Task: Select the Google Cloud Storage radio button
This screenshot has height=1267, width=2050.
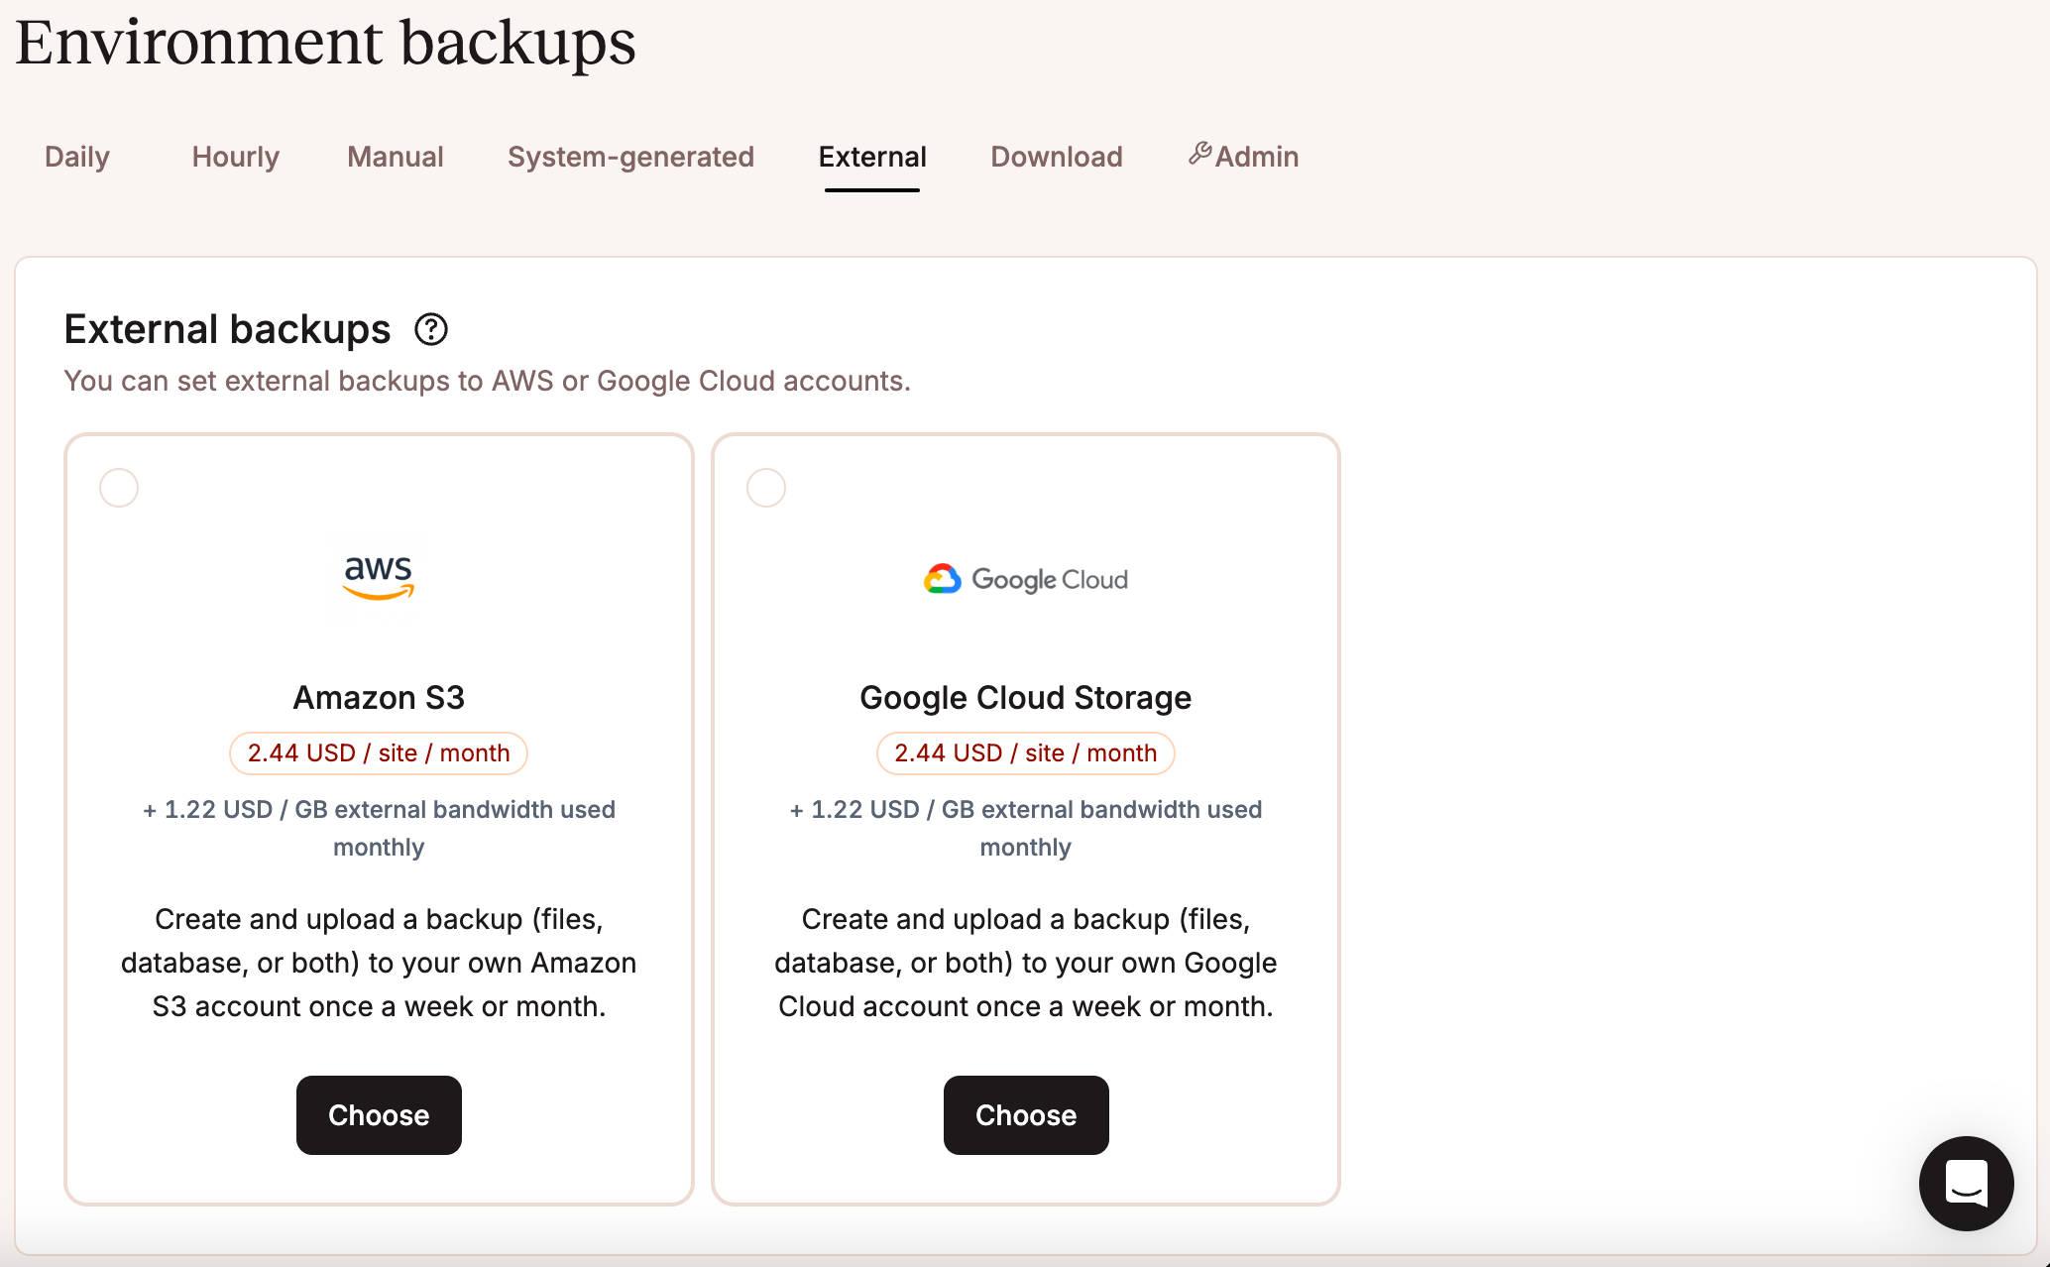Action: (766, 488)
